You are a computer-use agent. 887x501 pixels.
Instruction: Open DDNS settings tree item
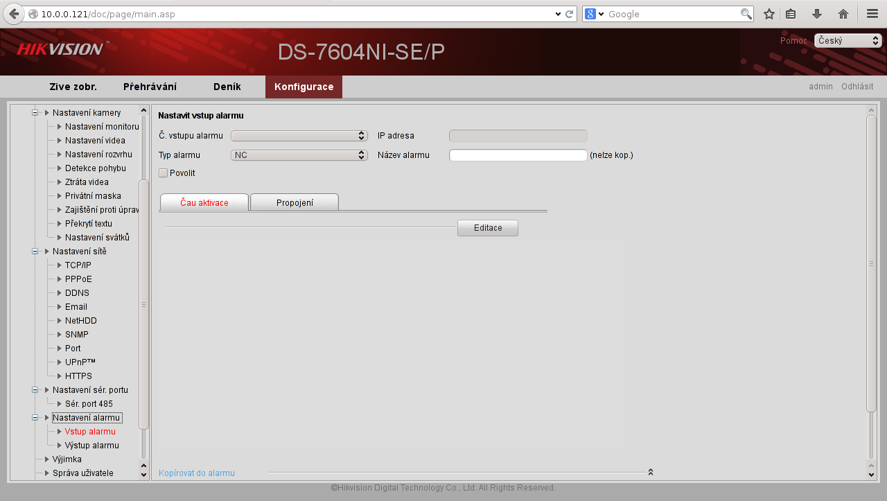tap(77, 293)
